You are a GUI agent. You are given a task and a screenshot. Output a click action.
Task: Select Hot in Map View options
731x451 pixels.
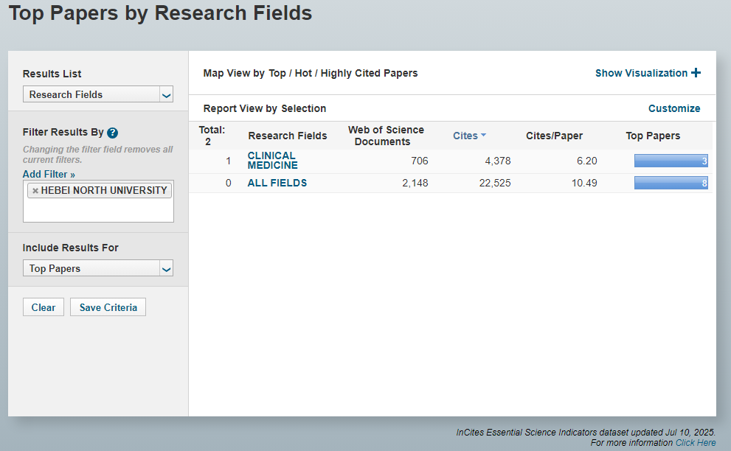[x=303, y=73]
